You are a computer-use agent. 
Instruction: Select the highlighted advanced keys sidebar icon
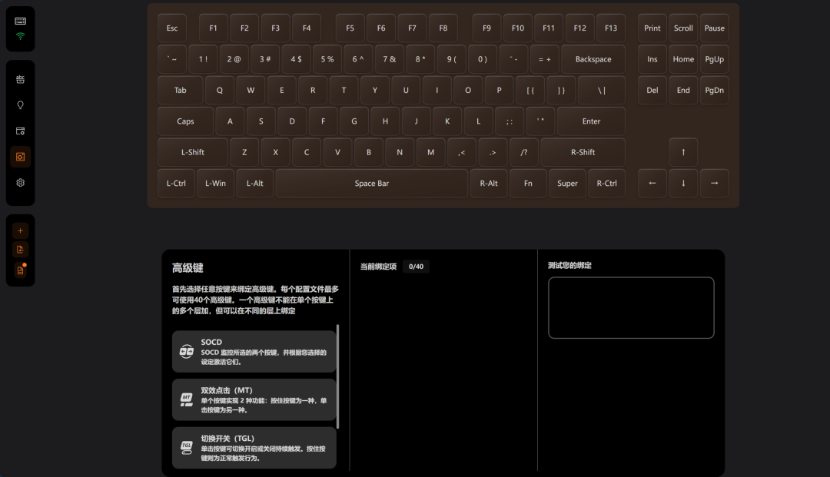coord(20,157)
